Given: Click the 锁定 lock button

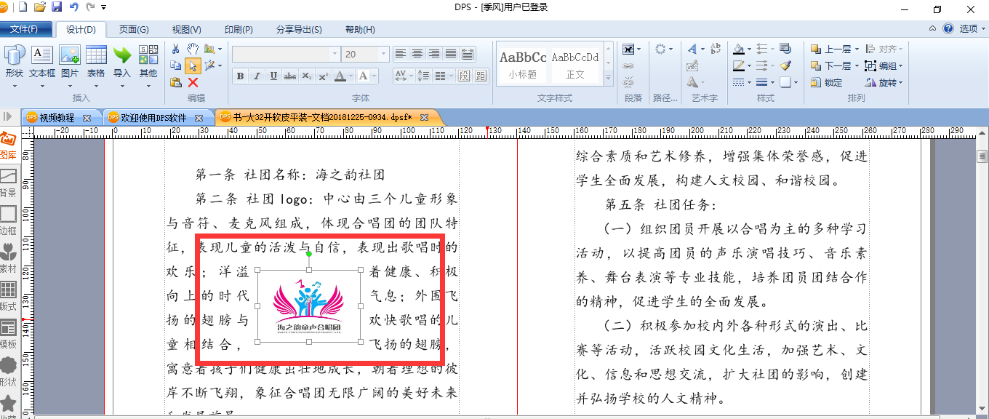Looking at the screenshot, I should (826, 82).
